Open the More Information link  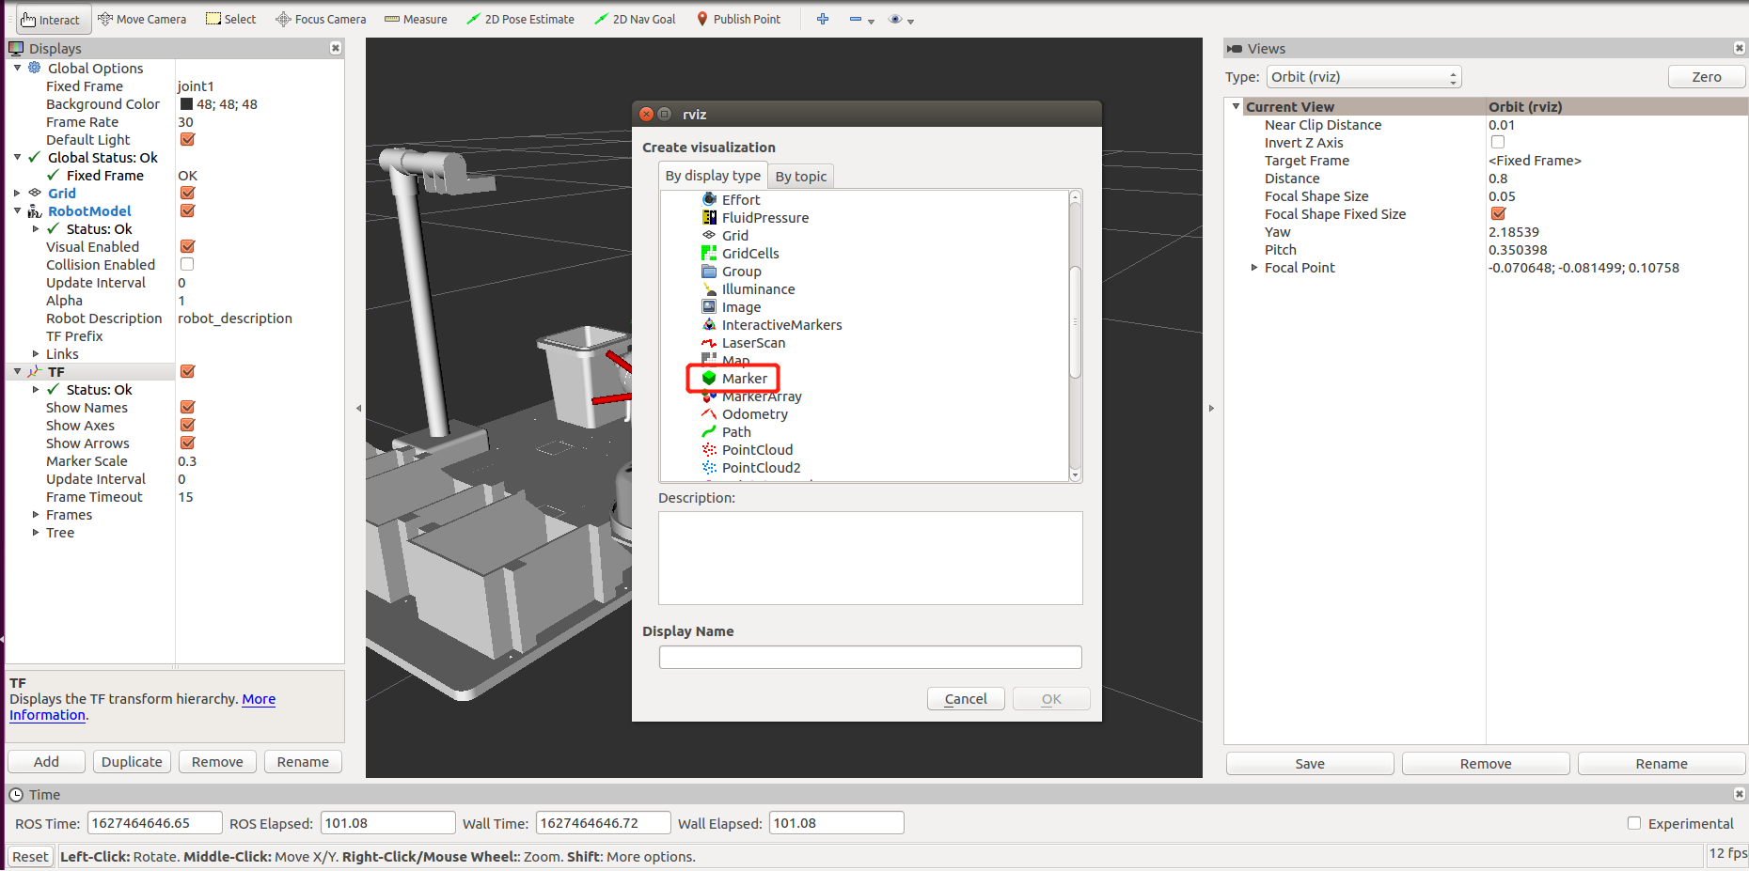142,708
